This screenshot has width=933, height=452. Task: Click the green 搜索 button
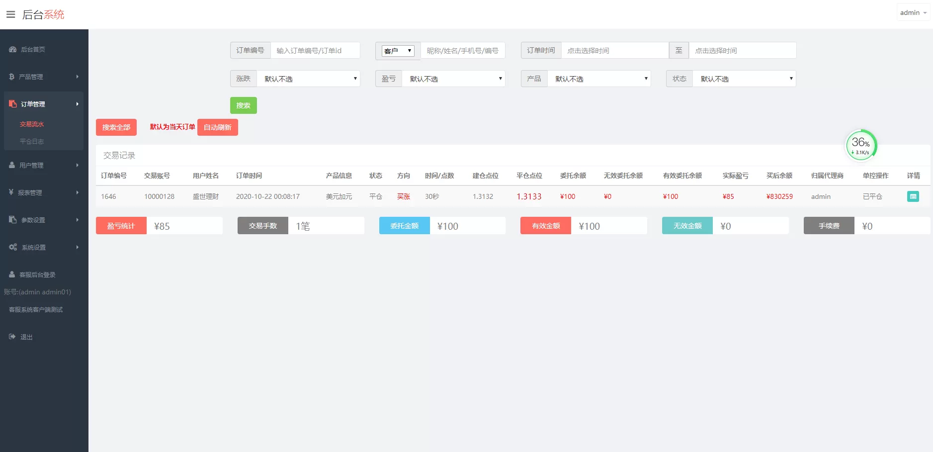pos(243,105)
